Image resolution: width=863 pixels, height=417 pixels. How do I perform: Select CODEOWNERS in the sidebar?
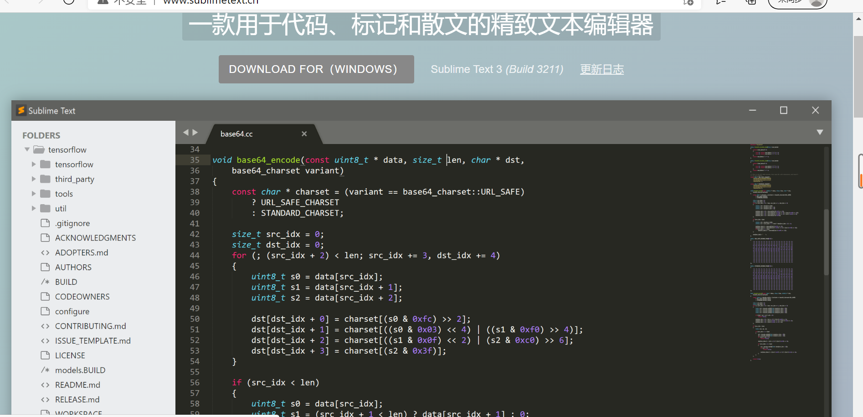pos(82,297)
